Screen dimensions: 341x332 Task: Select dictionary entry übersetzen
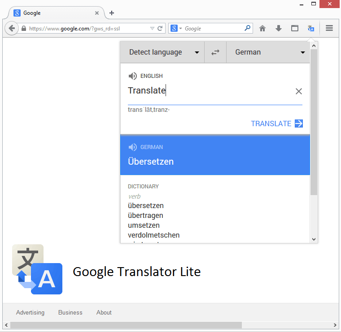click(146, 205)
